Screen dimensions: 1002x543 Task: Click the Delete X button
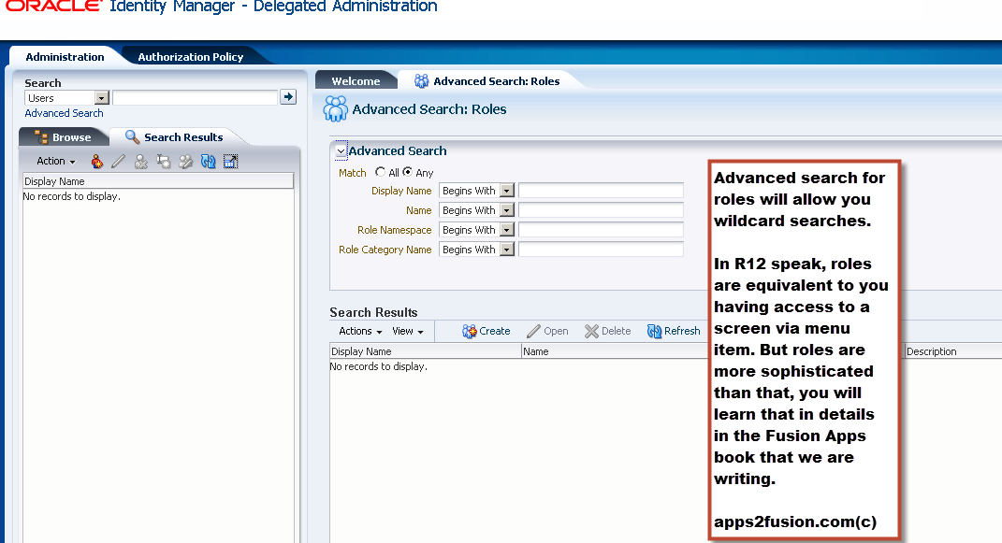(x=608, y=331)
